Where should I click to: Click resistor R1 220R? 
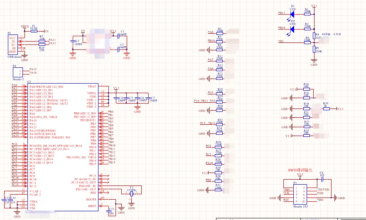tap(307, 14)
